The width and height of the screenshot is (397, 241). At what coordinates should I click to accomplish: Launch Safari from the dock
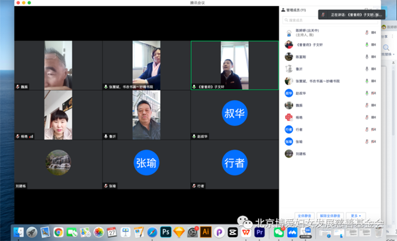click(x=152, y=232)
